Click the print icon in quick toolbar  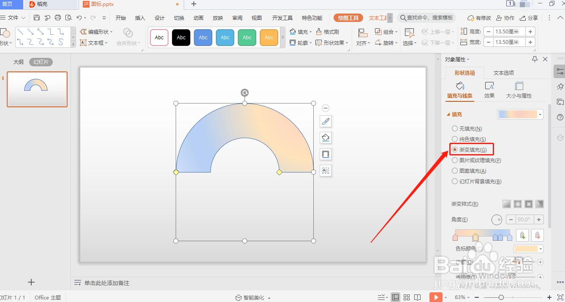pos(58,18)
